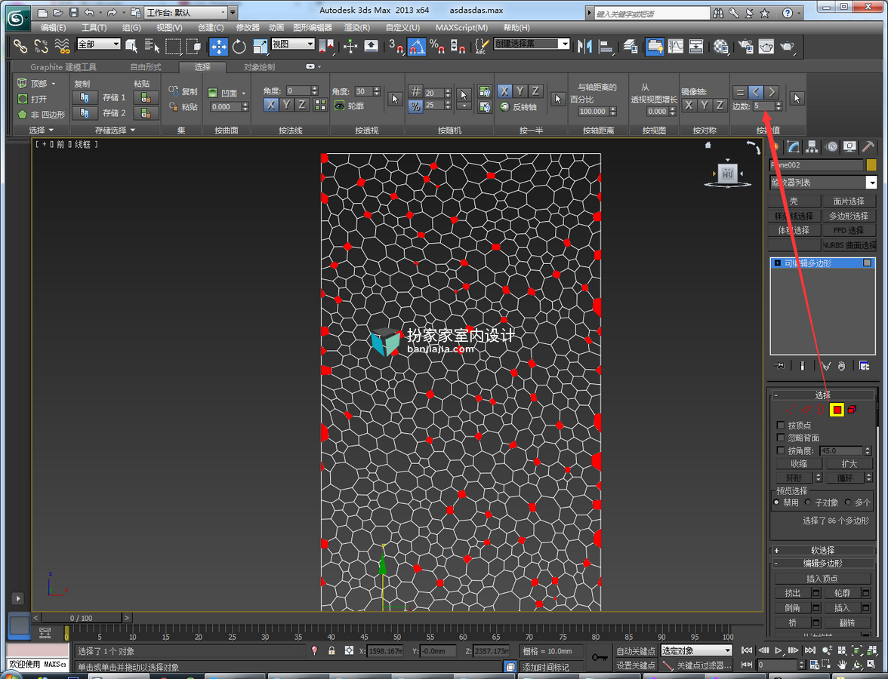The width and height of the screenshot is (888, 679).
Task: Toggle the Angle Snap icon
Action: point(416,47)
